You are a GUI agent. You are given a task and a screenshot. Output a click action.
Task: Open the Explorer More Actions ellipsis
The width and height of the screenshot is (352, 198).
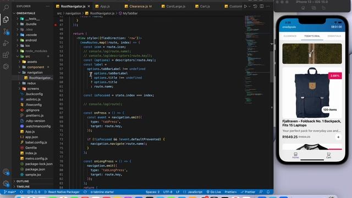pyautogui.click(x=47, y=6)
